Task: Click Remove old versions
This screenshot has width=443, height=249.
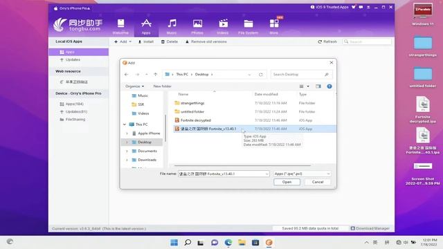Action: pos(206,41)
